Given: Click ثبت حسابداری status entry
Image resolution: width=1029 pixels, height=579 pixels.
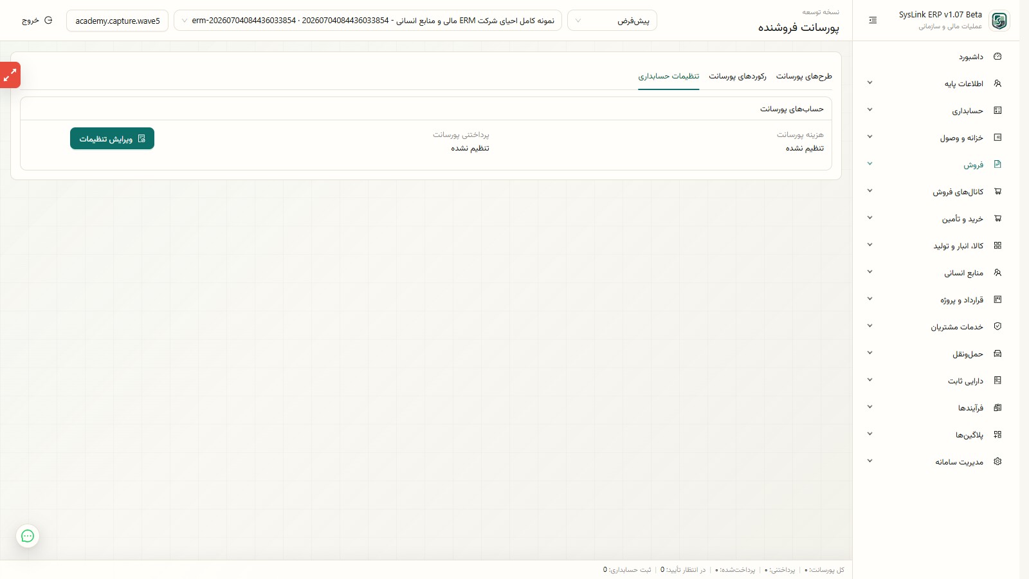Looking at the screenshot, I should 627,570.
